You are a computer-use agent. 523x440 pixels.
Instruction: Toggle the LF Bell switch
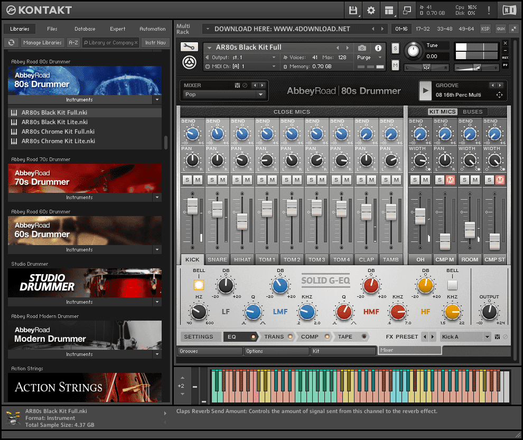(x=199, y=285)
